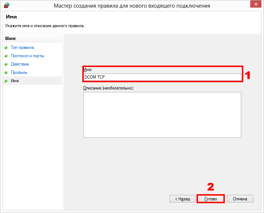Click the green bullet beside sidebar 'Имя'
The image size is (264, 213).
tap(6, 81)
